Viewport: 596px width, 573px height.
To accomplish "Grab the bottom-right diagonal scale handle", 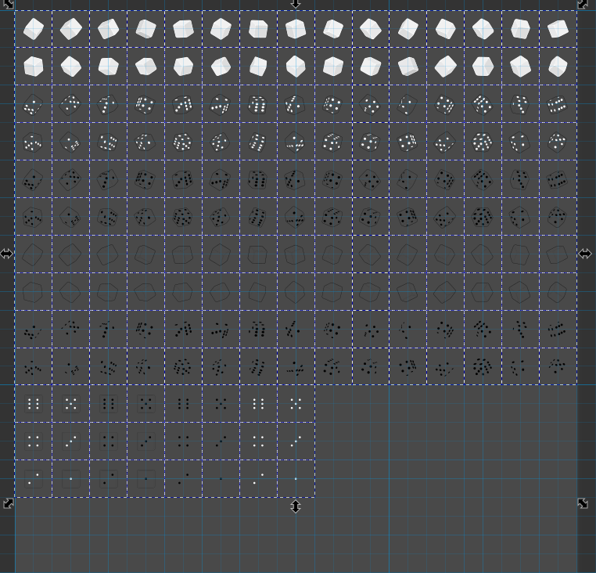I will pos(583,503).
